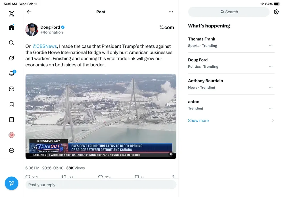Open Bookmarks from the sidebar
284x197 pixels.
click(11, 104)
